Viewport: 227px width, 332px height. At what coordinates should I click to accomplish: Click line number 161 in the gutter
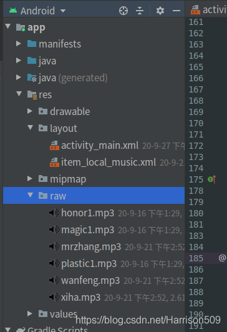pos(196,22)
